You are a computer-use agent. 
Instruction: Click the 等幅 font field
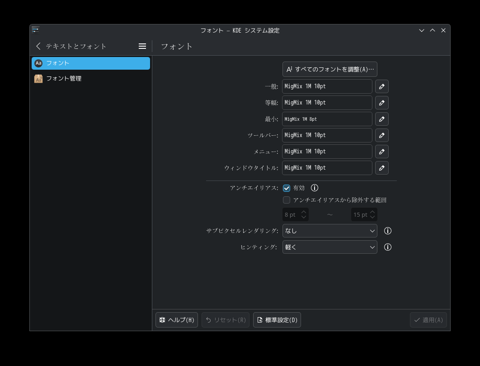[327, 103]
